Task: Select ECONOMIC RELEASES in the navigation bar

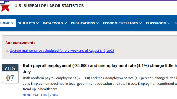Action: (120, 23)
